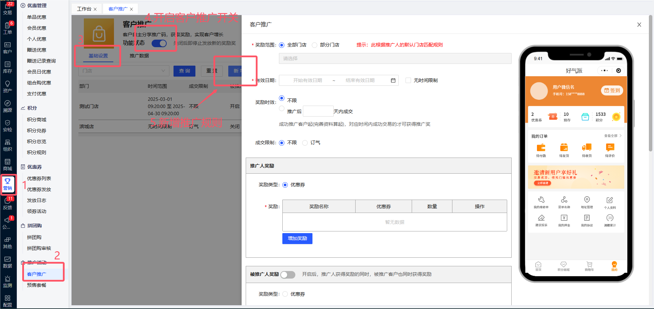Check the 无时间限制 checkbox
Image resolution: width=654 pixels, height=309 pixels.
408,80
